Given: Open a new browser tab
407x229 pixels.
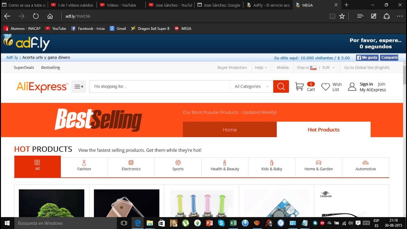Looking at the screenshot, I should (x=347, y=5).
